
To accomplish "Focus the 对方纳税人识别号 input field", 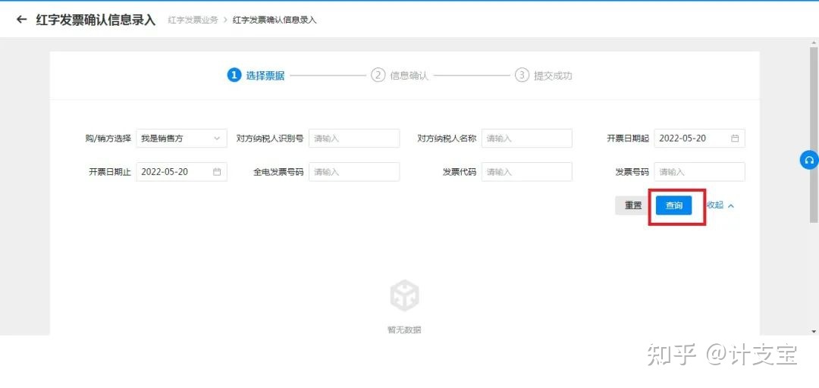I will tap(354, 139).
